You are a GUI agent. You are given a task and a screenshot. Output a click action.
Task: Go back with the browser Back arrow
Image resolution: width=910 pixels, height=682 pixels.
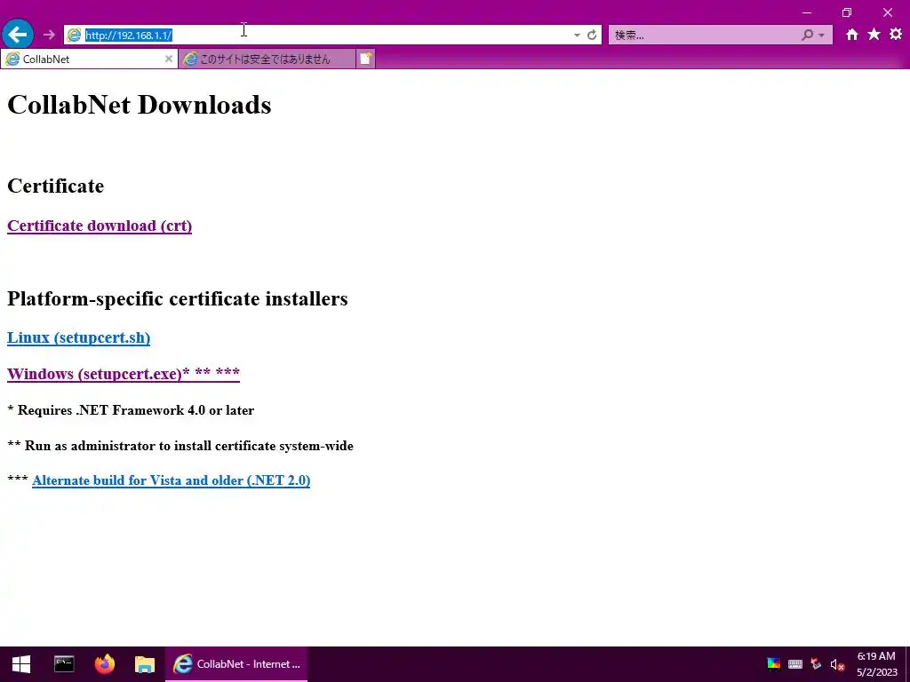tap(18, 35)
